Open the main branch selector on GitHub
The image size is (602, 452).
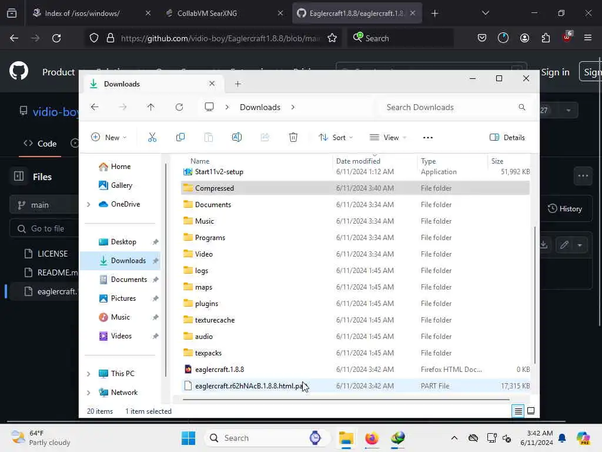coord(45,205)
